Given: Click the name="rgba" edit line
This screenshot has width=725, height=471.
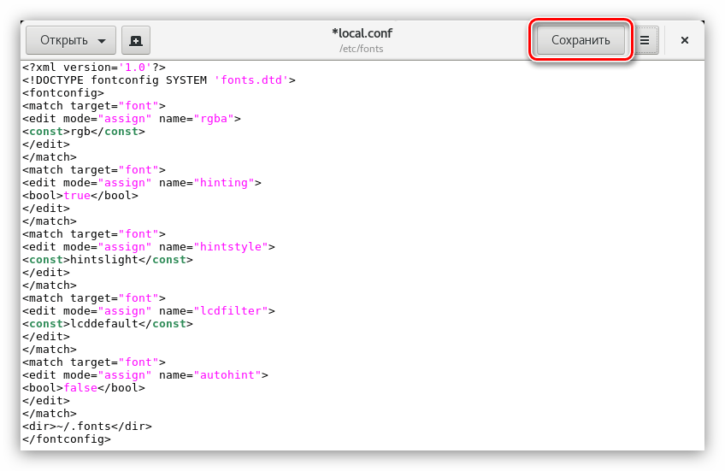Looking at the screenshot, I should coord(132,119).
